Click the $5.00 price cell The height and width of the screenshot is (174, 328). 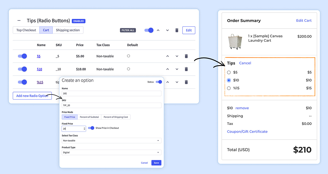pos(80,56)
